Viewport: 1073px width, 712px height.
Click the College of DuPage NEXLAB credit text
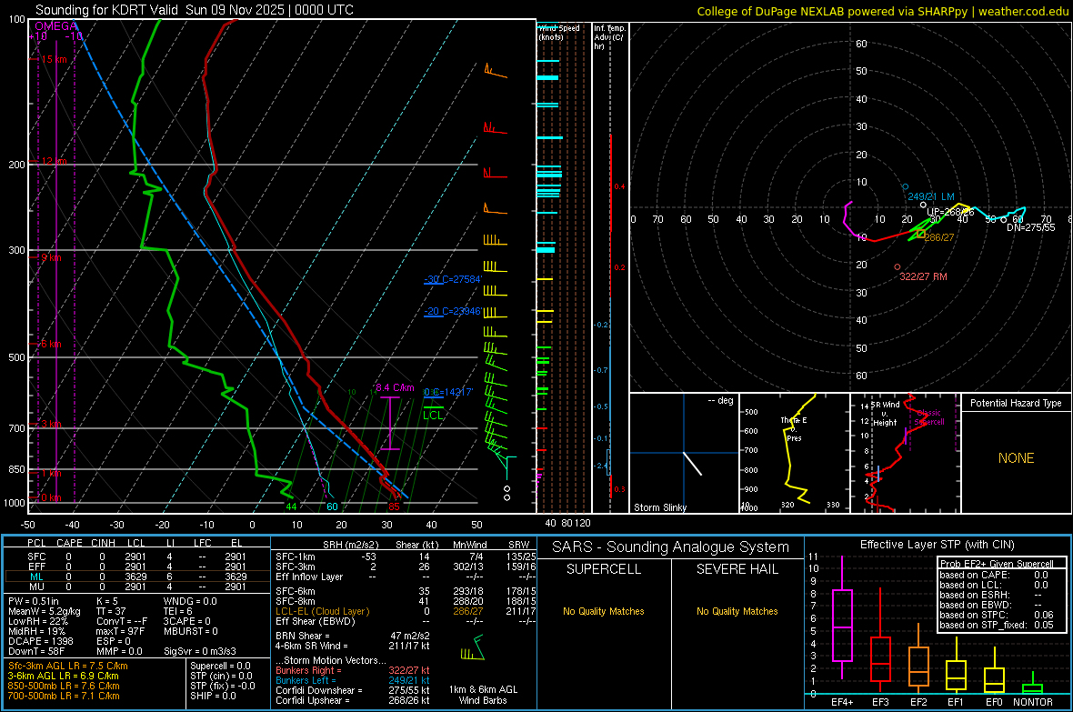pos(882,11)
